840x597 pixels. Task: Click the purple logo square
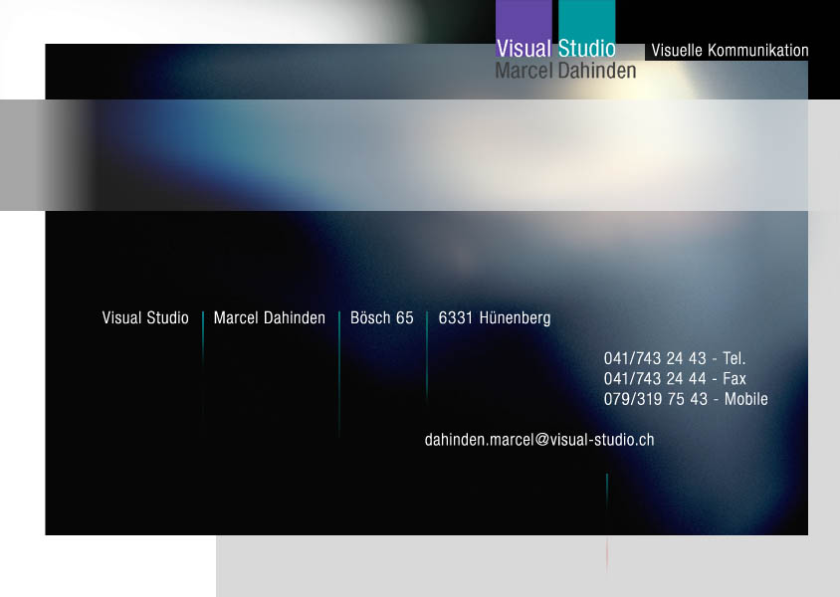(x=524, y=28)
